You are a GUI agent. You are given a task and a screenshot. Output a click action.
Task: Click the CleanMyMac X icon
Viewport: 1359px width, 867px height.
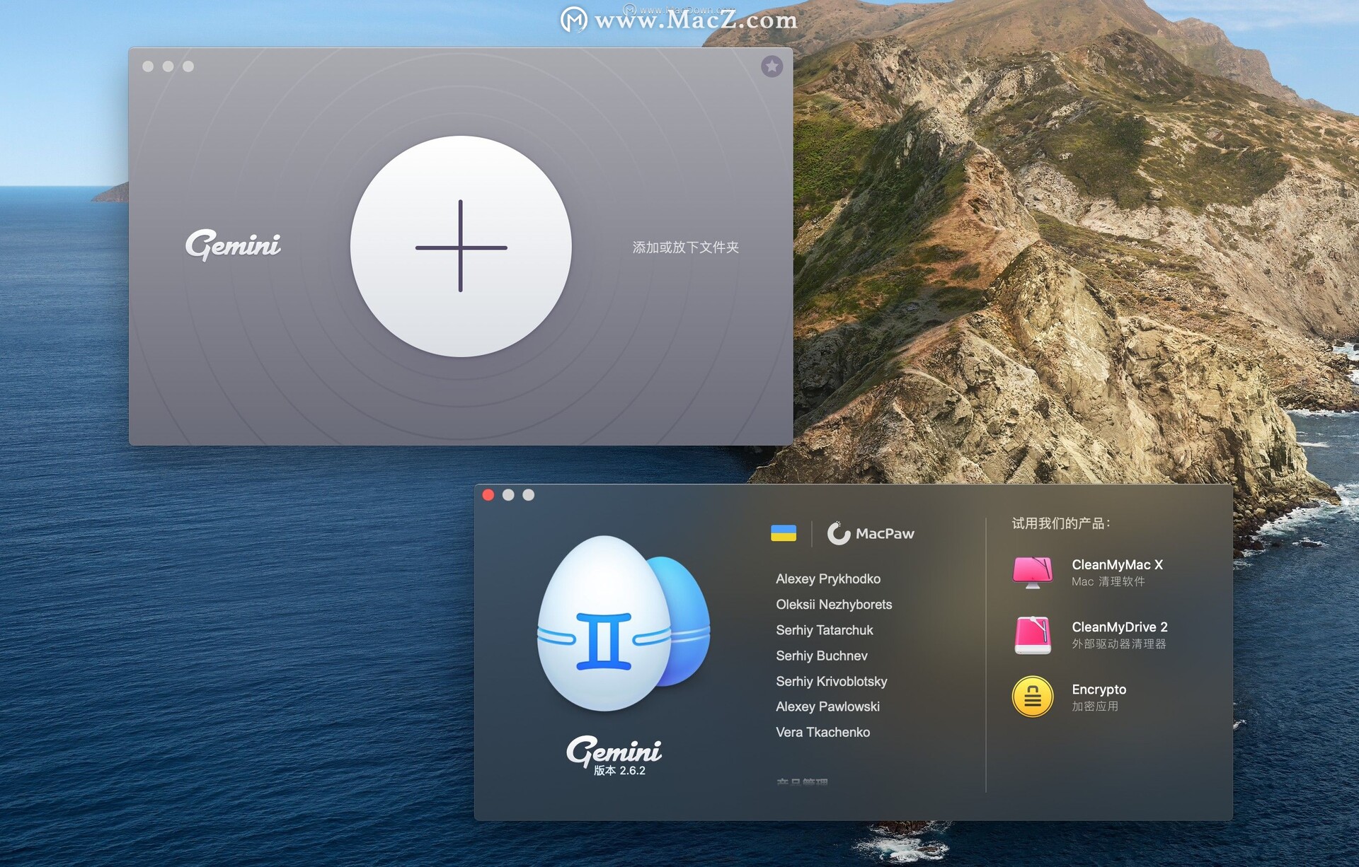coord(1033,573)
